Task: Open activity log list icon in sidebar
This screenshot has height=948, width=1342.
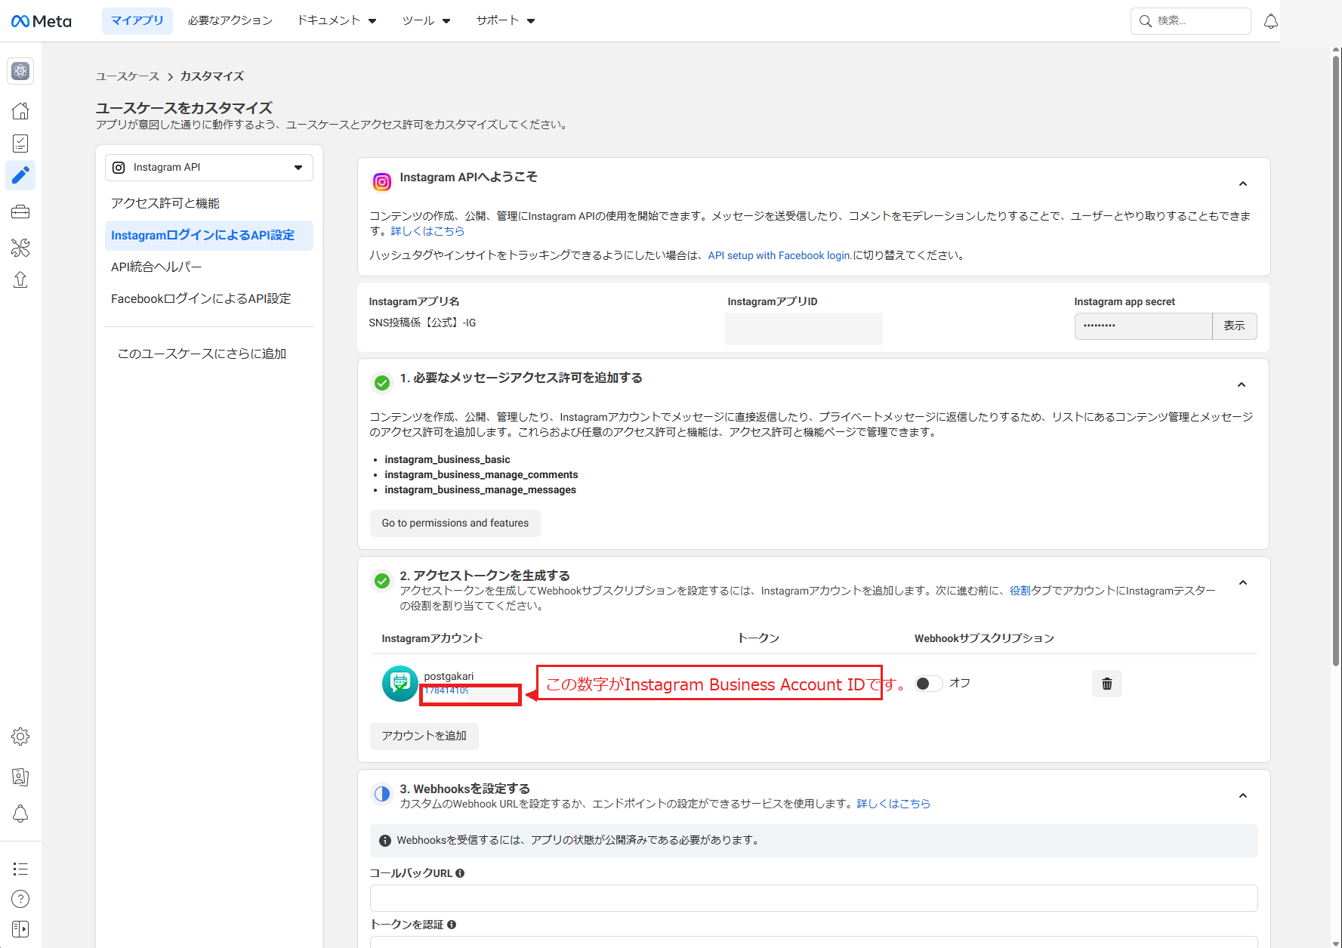Action: [20, 869]
